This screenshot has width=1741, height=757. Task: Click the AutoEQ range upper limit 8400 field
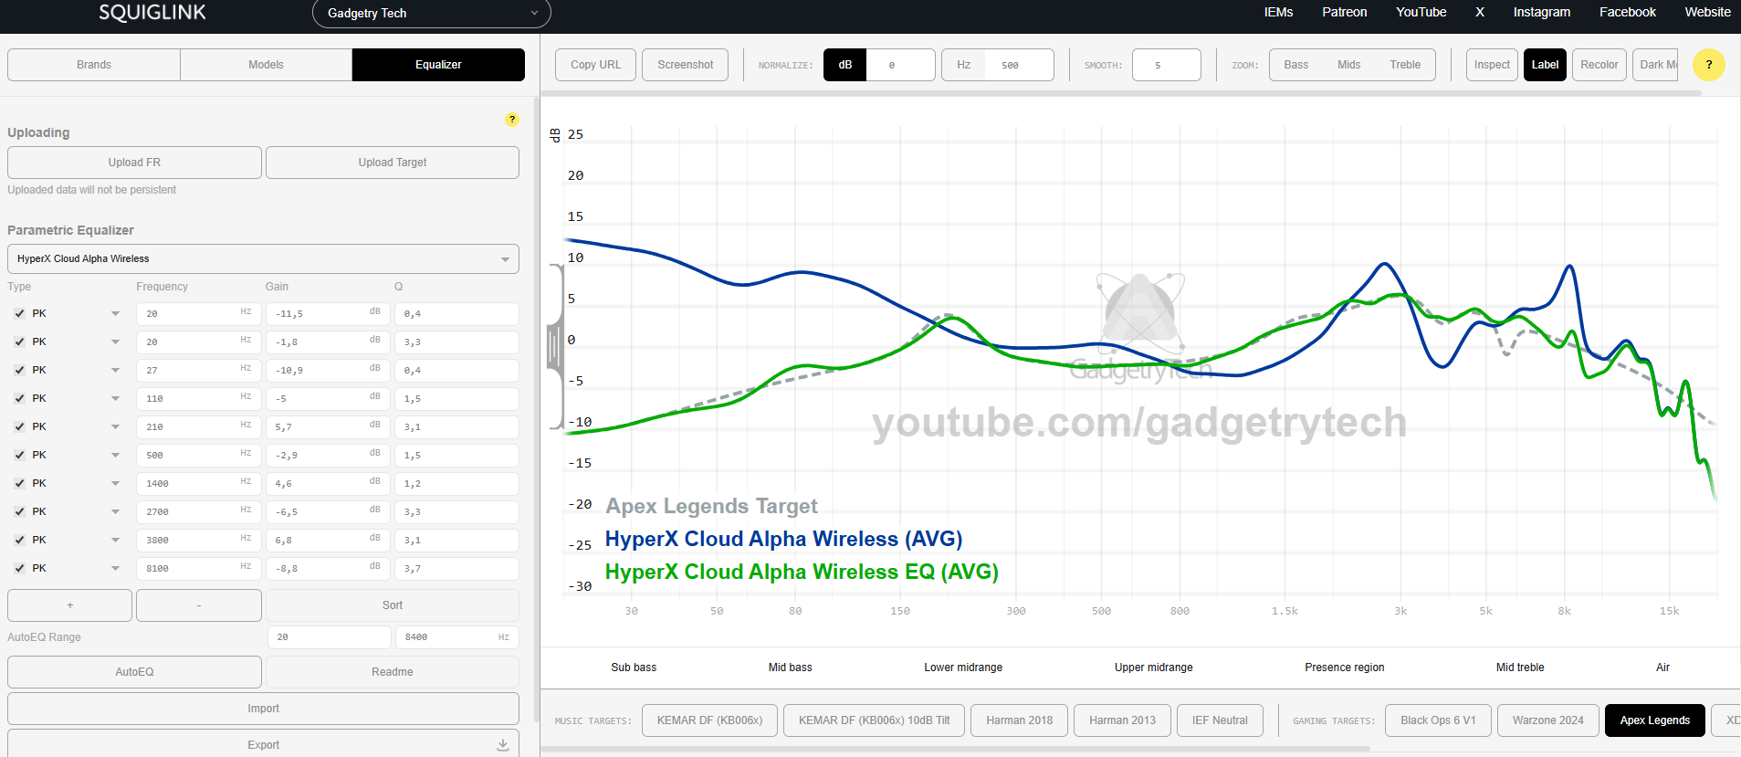456,637
